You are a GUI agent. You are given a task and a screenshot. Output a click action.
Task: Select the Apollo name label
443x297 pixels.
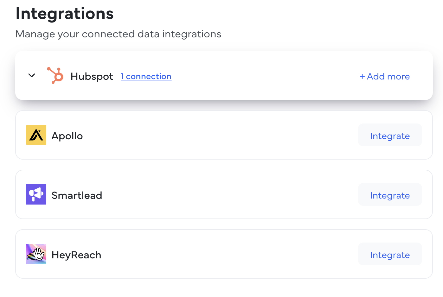click(67, 136)
